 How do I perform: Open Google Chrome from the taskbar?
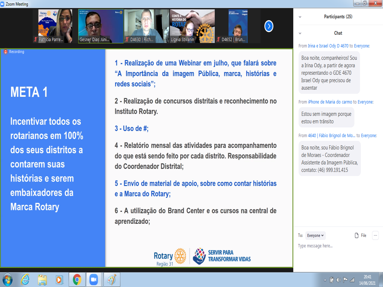77,280
